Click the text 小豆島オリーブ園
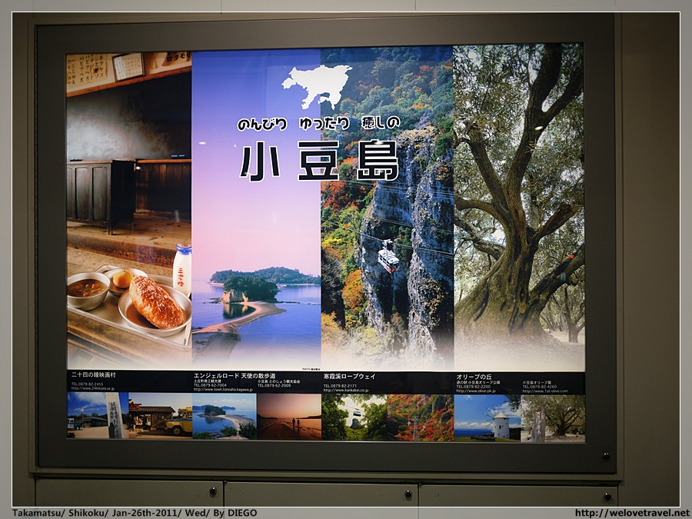Image resolution: width=692 pixels, height=519 pixels. coord(537,382)
